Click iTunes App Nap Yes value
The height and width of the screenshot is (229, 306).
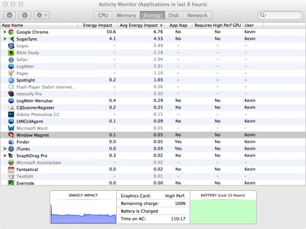click(x=178, y=149)
